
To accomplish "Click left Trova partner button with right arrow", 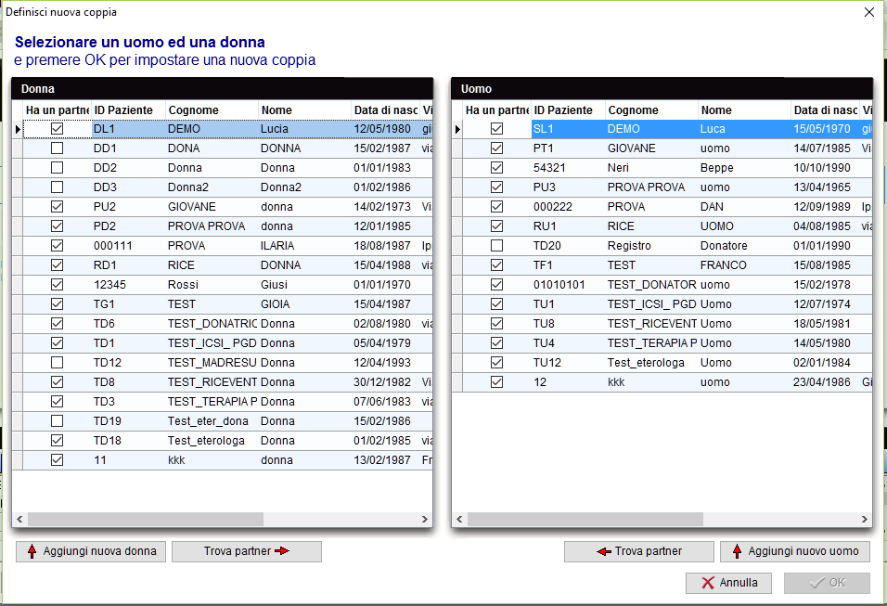I will pos(247,551).
